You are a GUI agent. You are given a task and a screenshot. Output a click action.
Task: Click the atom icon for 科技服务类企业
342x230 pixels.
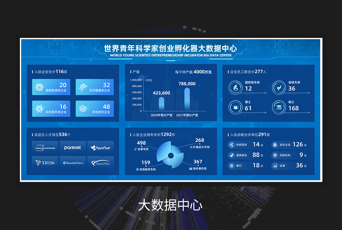tap(39, 109)
